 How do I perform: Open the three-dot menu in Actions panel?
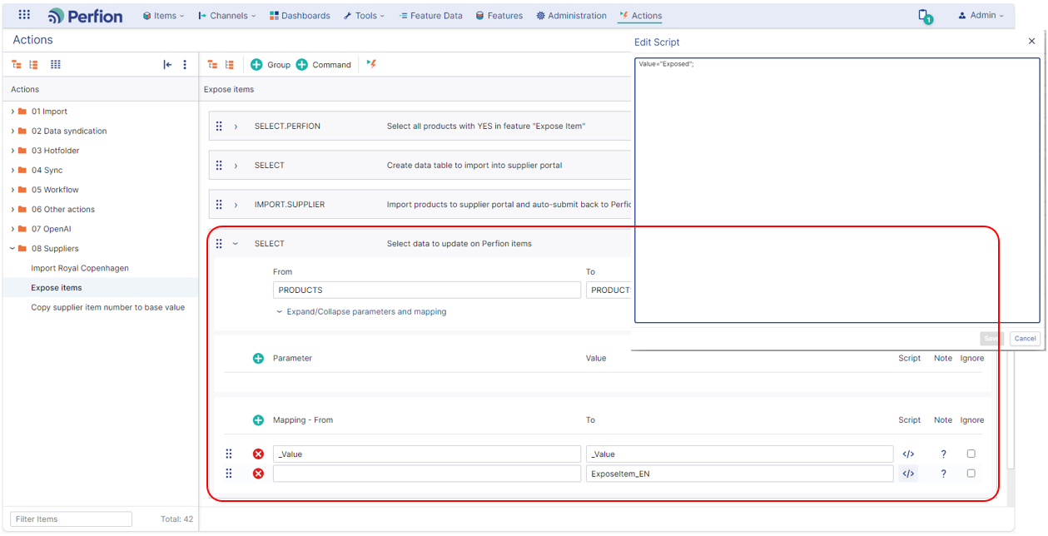point(185,64)
